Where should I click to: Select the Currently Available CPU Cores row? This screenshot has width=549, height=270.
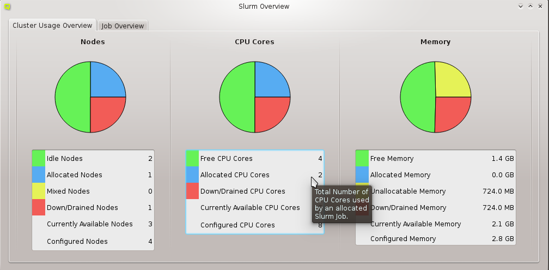(x=255, y=208)
